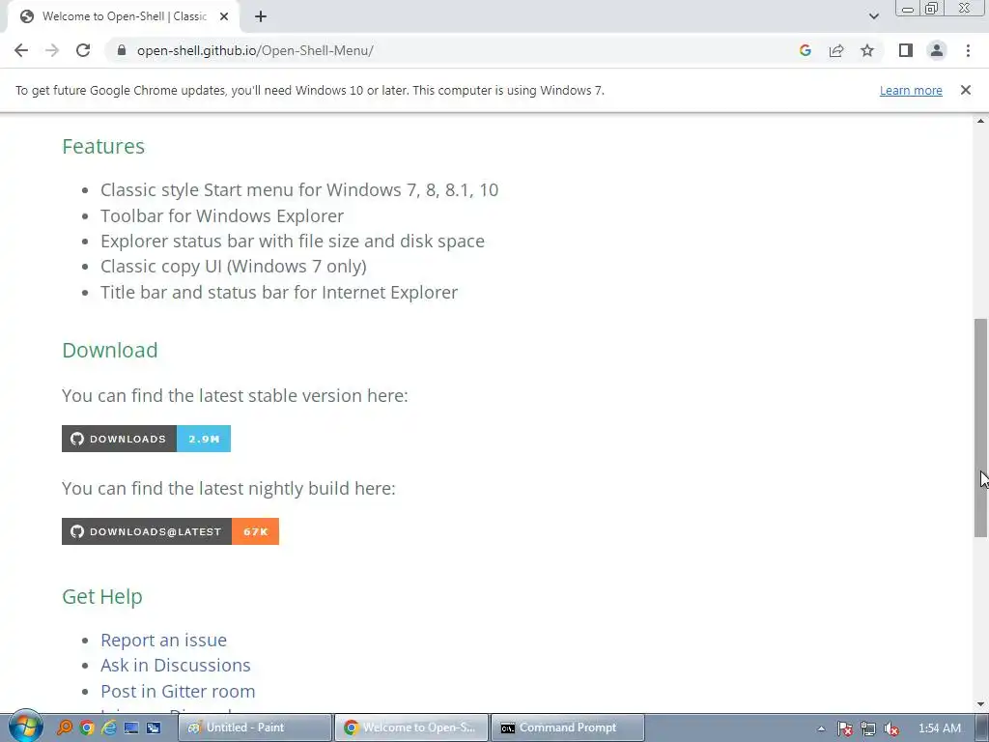
Task: Click 'You can find the latest stable version' text
Action: (x=235, y=395)
